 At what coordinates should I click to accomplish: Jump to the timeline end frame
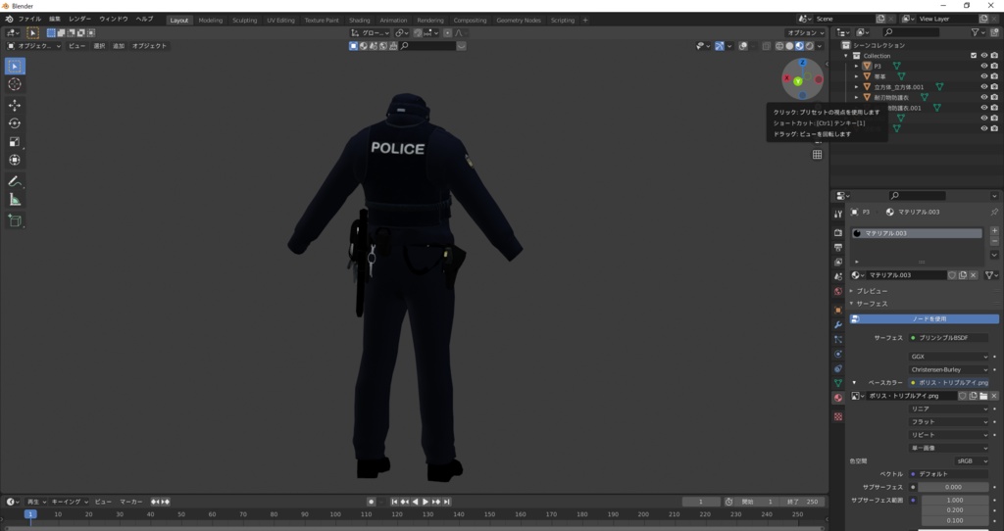[x=447, y=503]
